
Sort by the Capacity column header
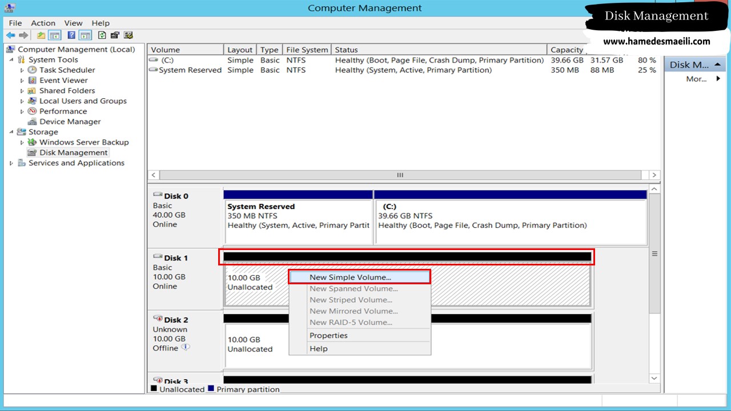click(x=567, y=50)
